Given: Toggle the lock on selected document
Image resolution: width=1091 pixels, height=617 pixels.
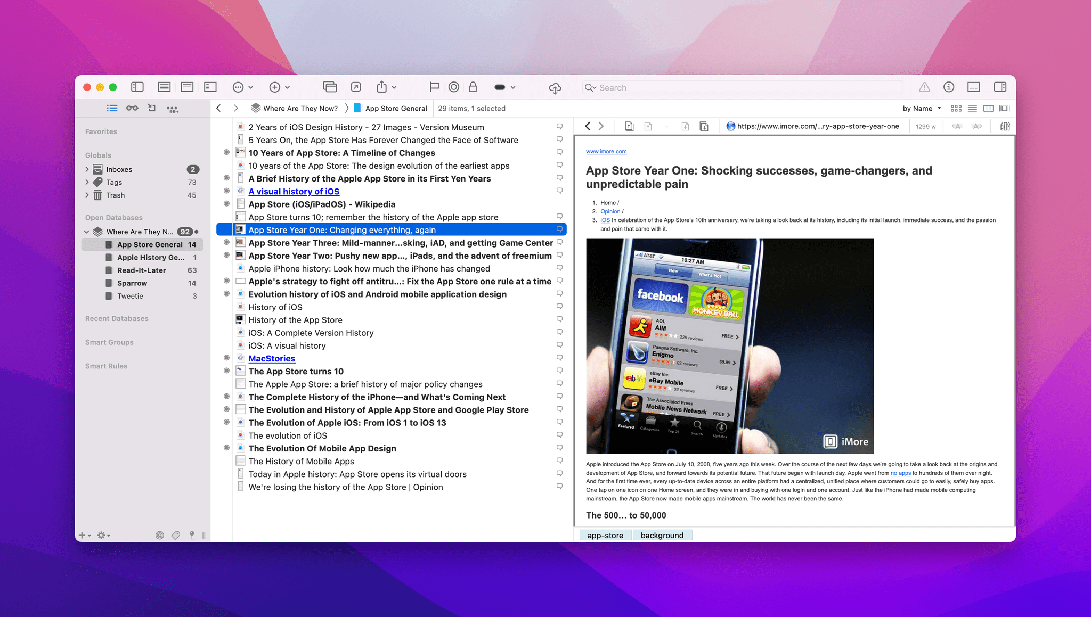Looking at the screenshot, I should pos(473,87).
